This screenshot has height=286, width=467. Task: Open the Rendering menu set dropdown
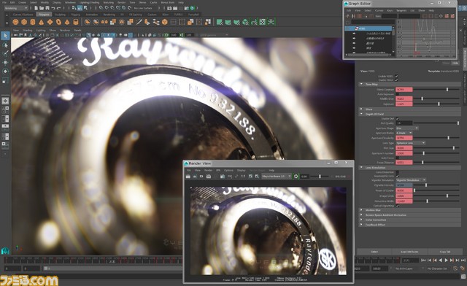tap(16, 8)
